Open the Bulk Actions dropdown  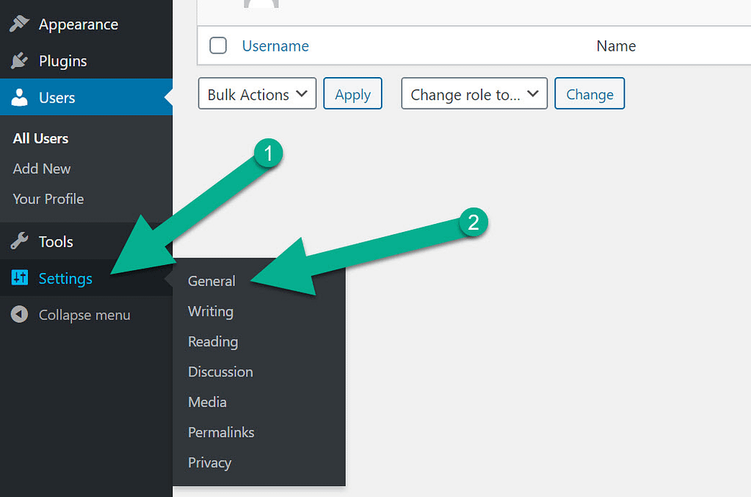click(256, 93)
